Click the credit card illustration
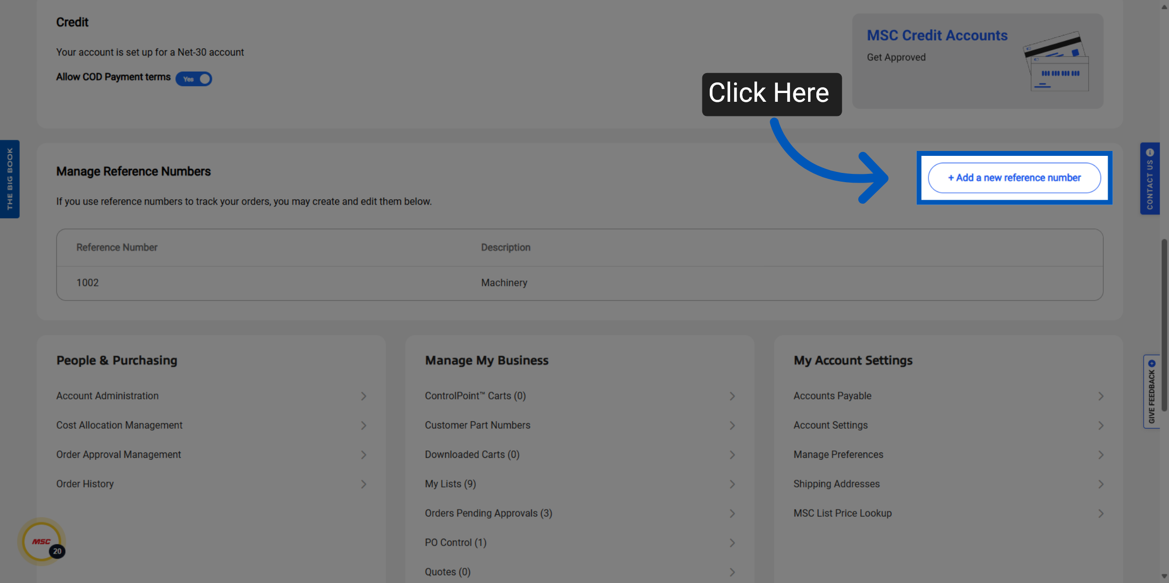 click(1056, 61)
